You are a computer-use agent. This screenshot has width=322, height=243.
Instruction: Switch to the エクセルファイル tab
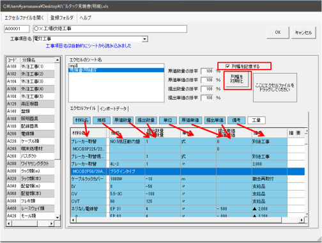(x=83, y=108)
